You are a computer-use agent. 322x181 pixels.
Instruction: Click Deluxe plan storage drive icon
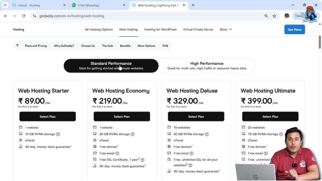pos(169,134)
